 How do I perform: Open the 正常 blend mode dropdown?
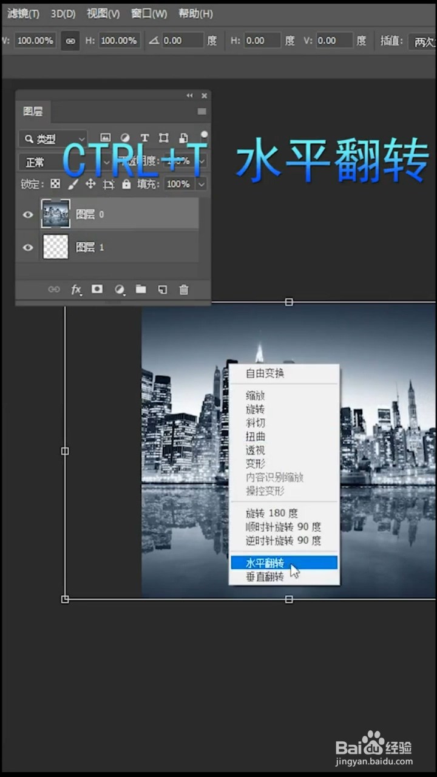pyautogui.click(x=65, y=162)
